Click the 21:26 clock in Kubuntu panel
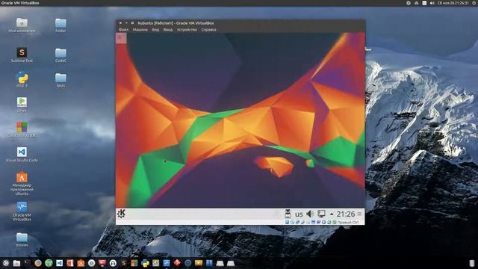Image resolution: width=478 pixels, height=269 pixels. coord(346,214)
